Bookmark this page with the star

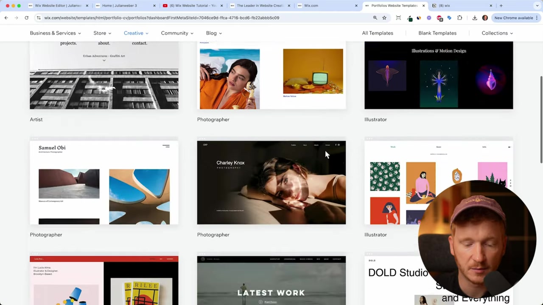384,18
